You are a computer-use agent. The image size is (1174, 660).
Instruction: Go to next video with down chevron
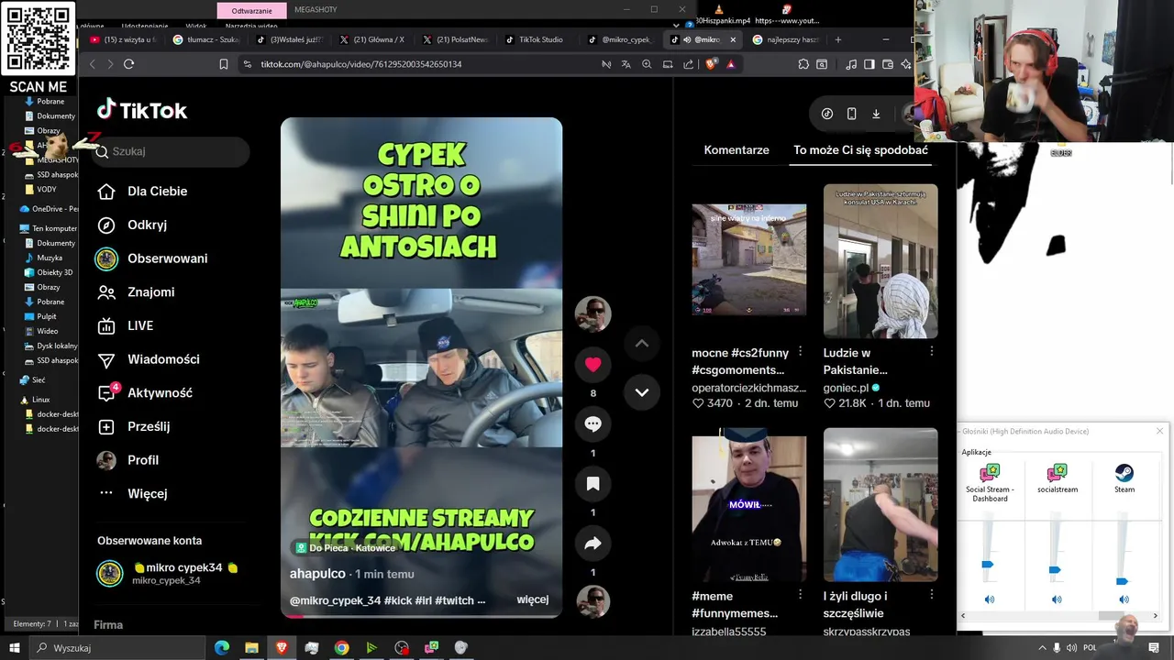(642, 392)
